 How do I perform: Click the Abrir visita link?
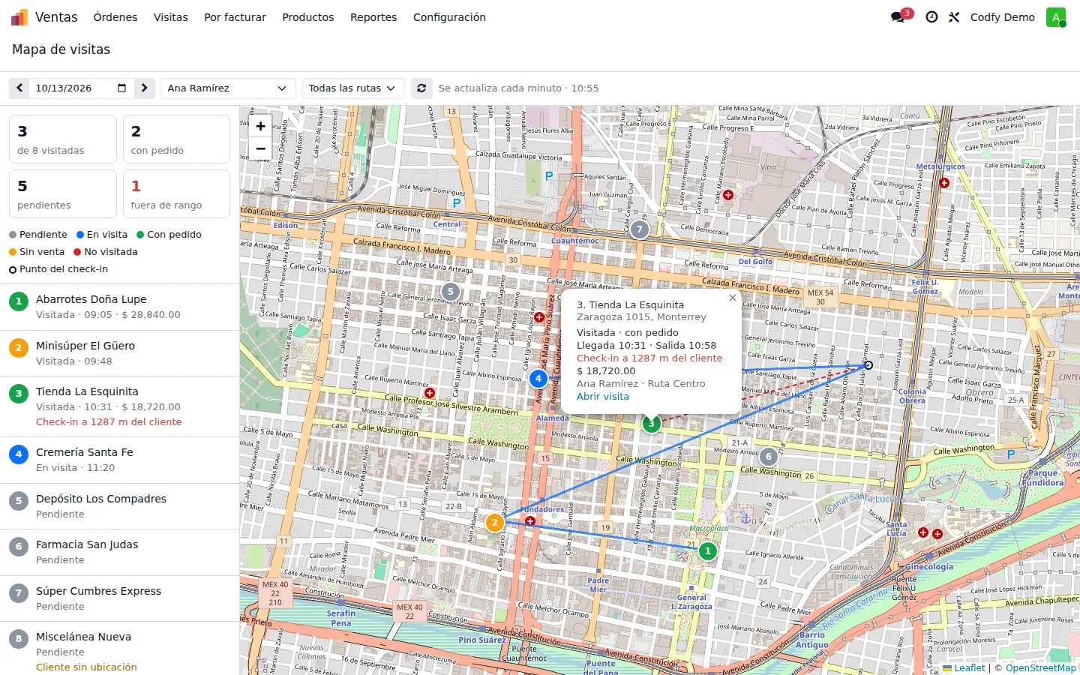(603, 396)
